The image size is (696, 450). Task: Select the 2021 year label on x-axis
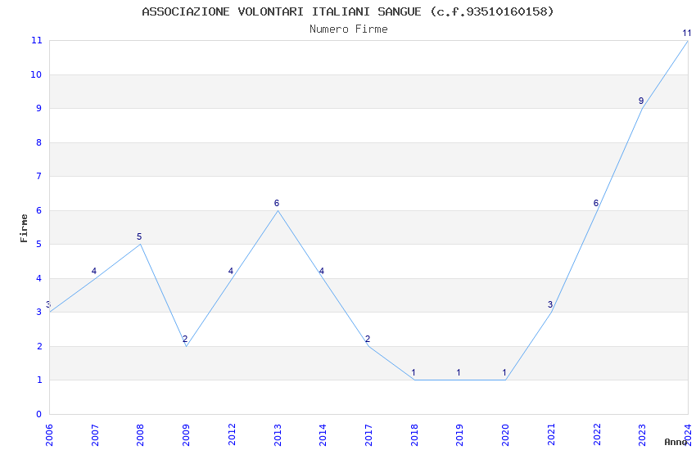click(551, 434)
